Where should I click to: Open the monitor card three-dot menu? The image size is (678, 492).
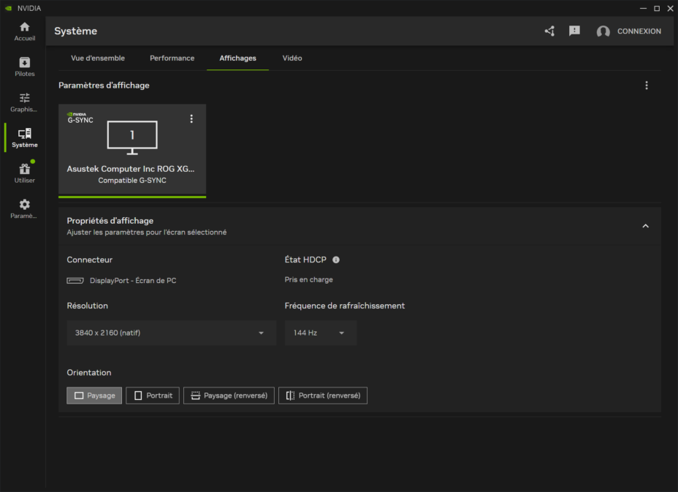(x=191, y=118)
